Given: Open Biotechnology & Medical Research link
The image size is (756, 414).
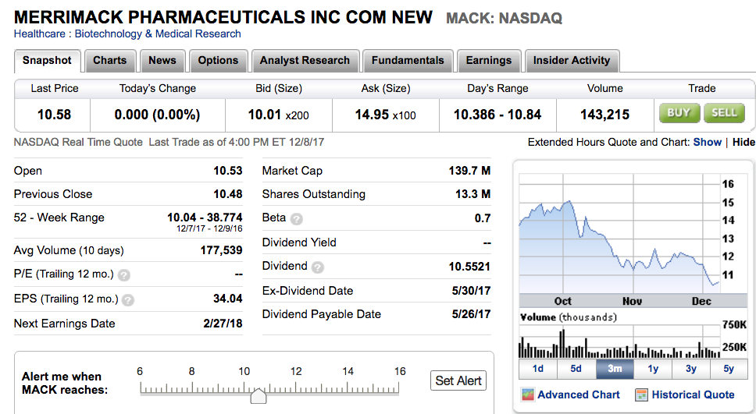Looking at the screenshot, I should point(158,34).
